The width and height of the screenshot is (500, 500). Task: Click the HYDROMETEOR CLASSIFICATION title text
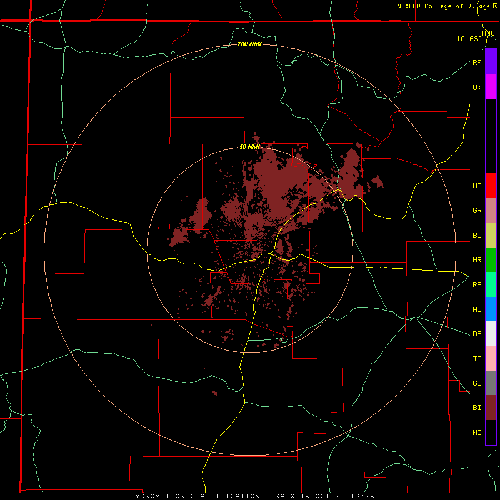195,496
